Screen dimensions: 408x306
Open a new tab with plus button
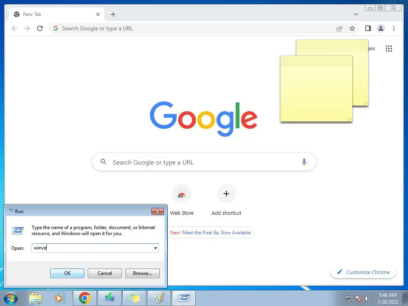[x=113, y=14]
